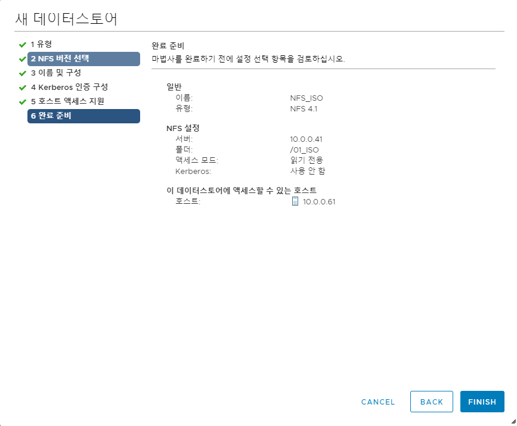
Task: Click the NFS 설정 section heading
Action: (x=183, y=128)
